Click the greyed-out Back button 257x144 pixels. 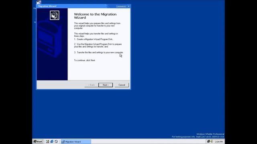click(91, 85)
